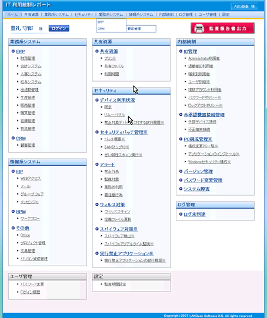Screen dimensions: 267x318
Task: Open the 在庫管理 link
Action: point(28,121)
